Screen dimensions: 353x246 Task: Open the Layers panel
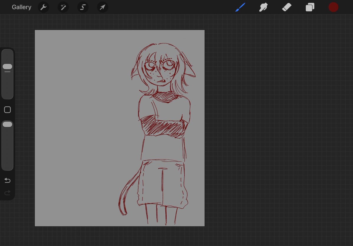[x=310, y=7]
